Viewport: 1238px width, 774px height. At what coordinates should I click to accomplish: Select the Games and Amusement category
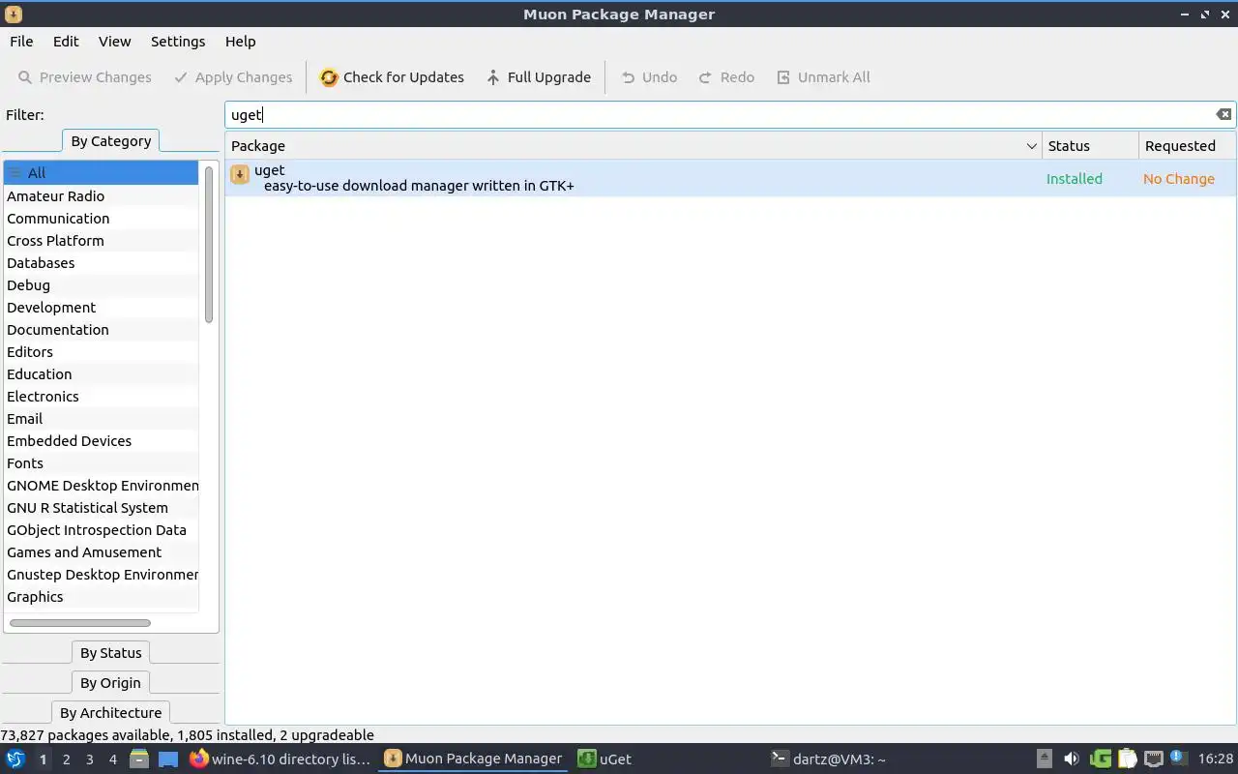(x=101, y=552)
